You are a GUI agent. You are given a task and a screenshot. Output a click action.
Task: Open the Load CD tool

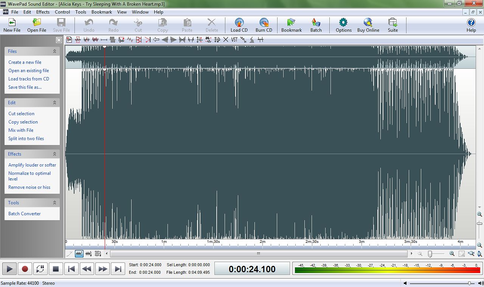click(x=239, y=24)
